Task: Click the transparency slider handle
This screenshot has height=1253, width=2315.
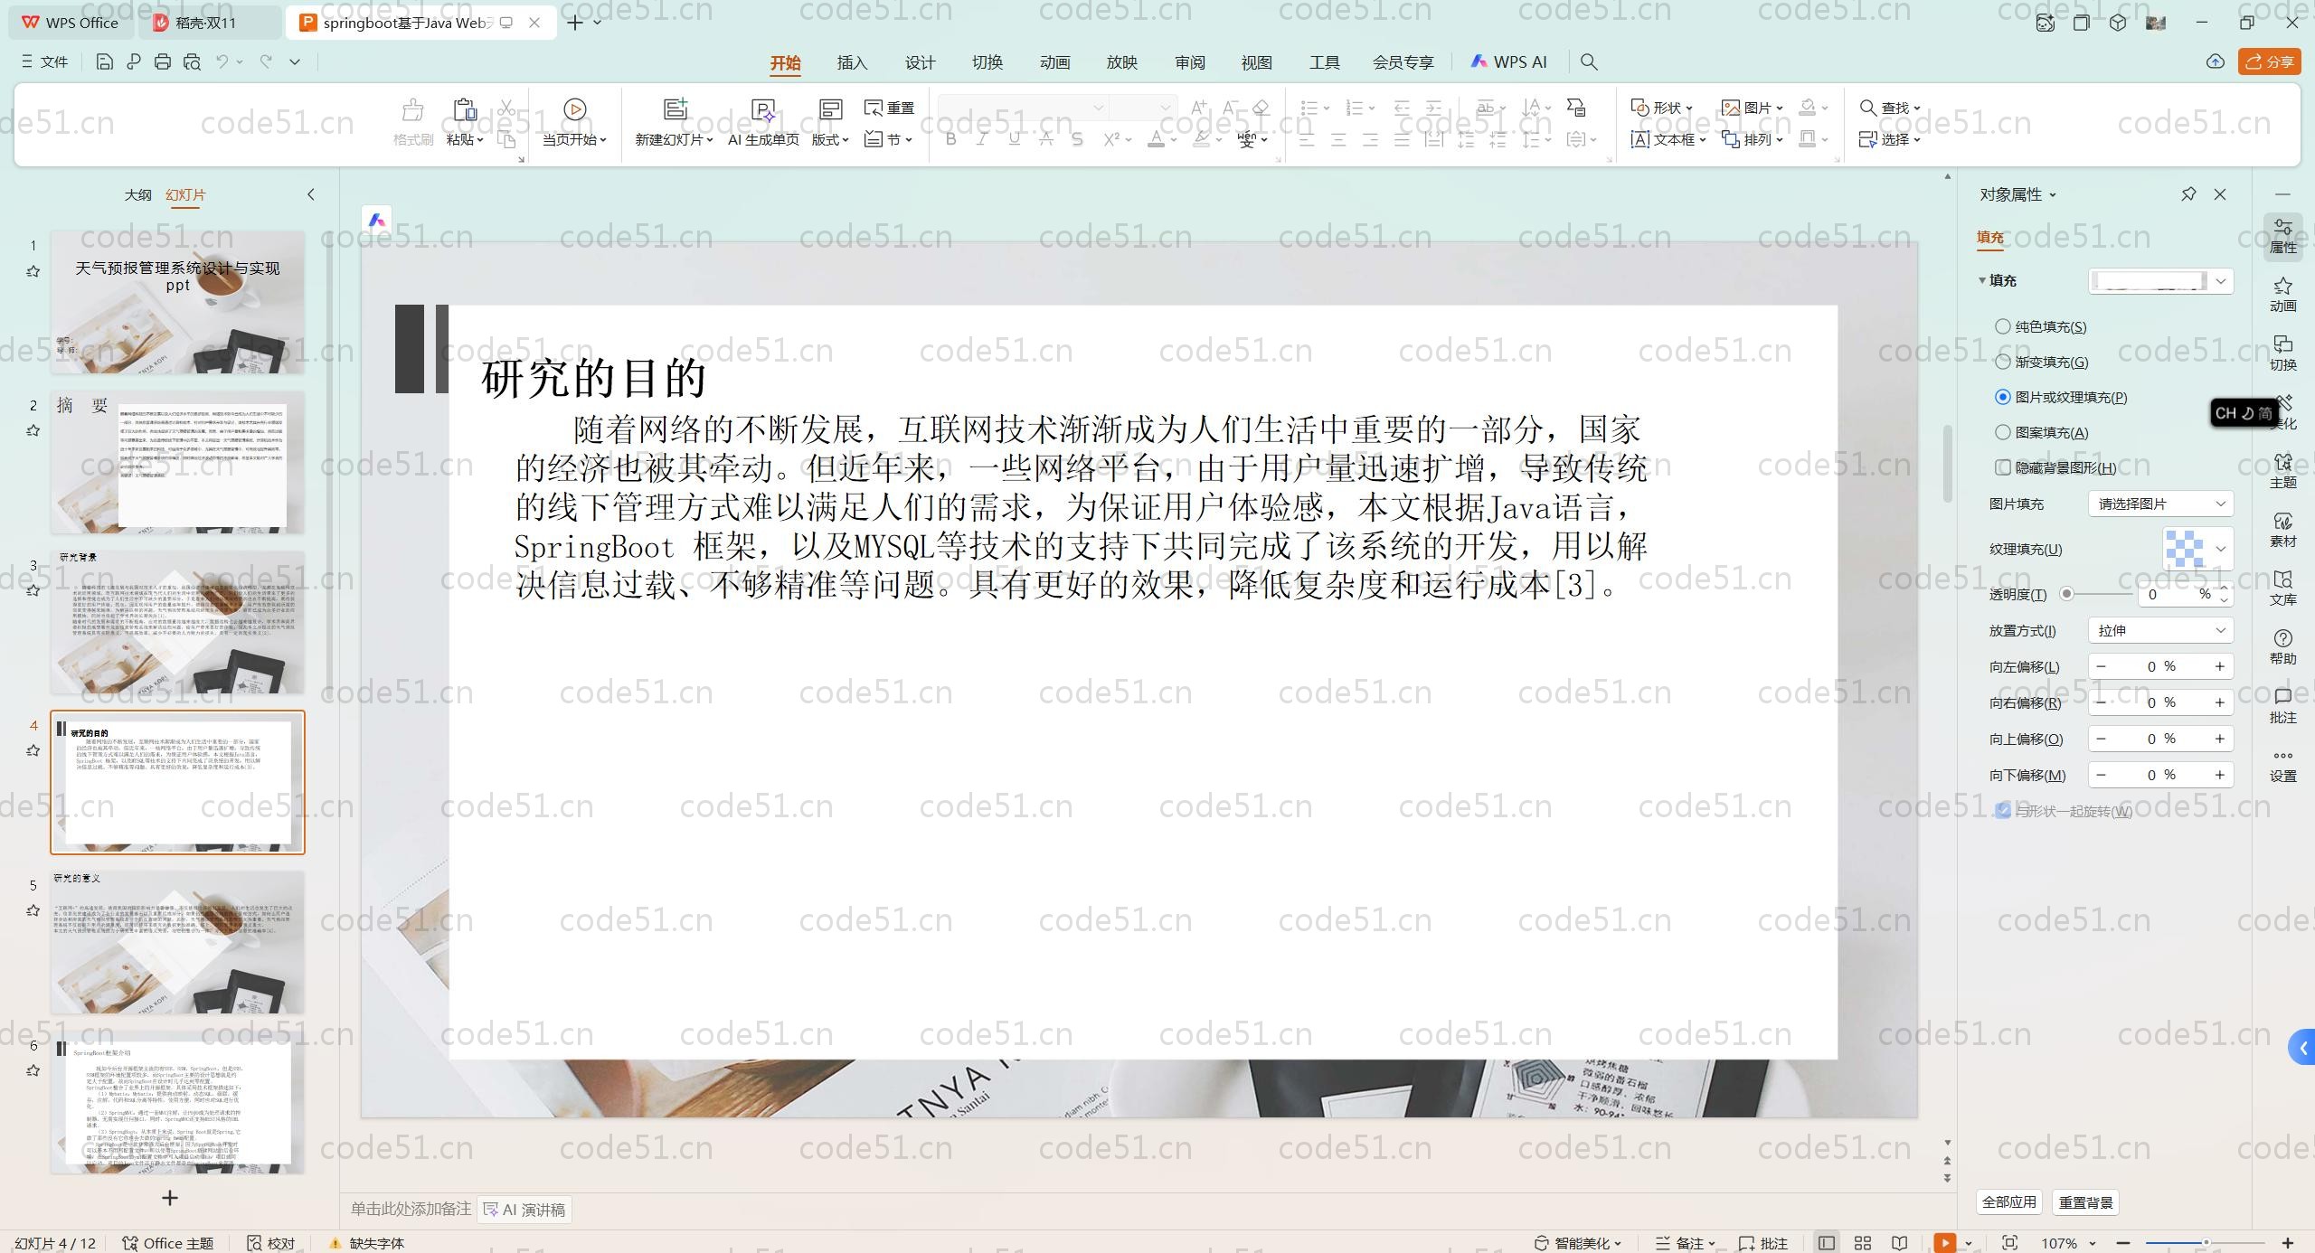Action: click(x=2066, y=594)
